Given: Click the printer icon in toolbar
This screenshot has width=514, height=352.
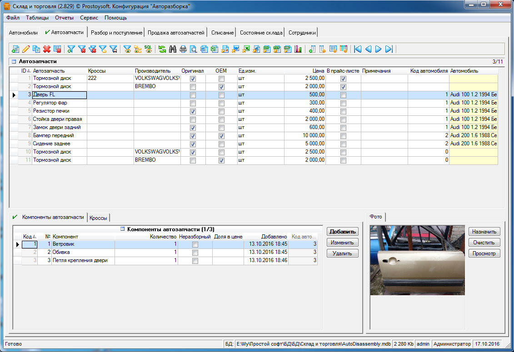Looking at the screenshot, I should click(x=183, y=49).
